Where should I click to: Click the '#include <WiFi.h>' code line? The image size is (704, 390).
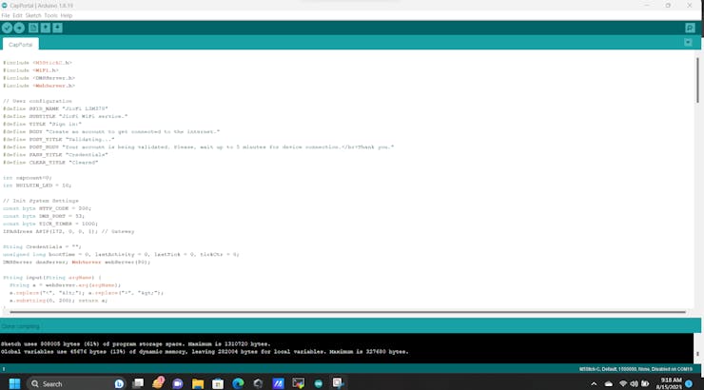(x=31, y=70)
